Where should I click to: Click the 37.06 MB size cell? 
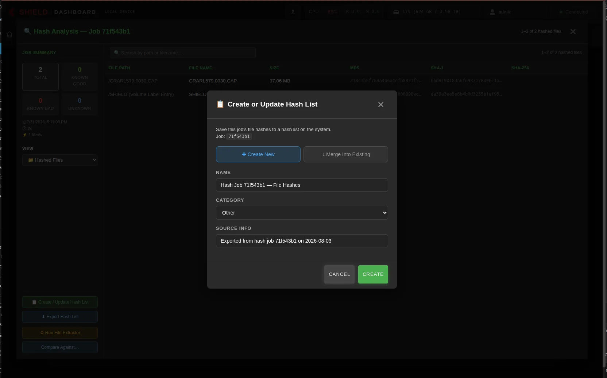(280, 81)
